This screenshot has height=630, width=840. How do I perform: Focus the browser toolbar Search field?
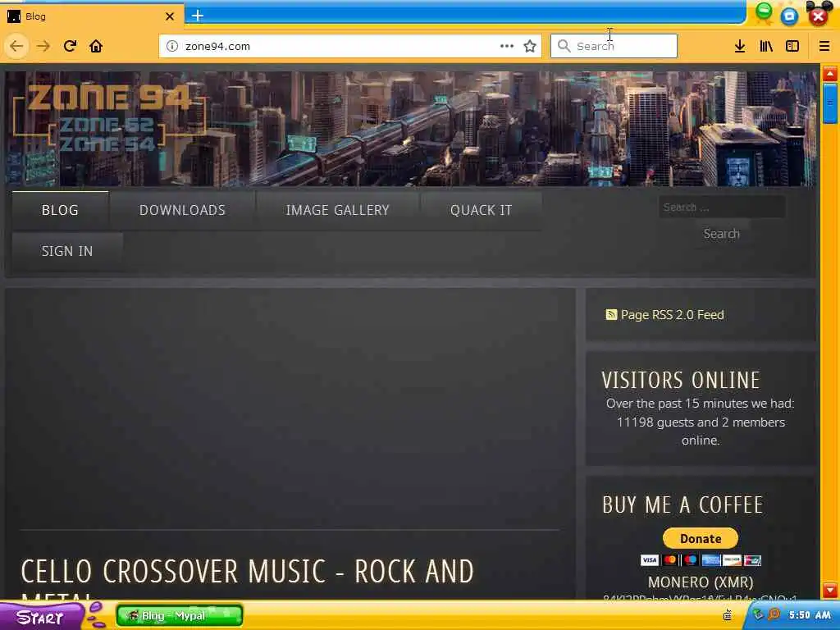614,46
